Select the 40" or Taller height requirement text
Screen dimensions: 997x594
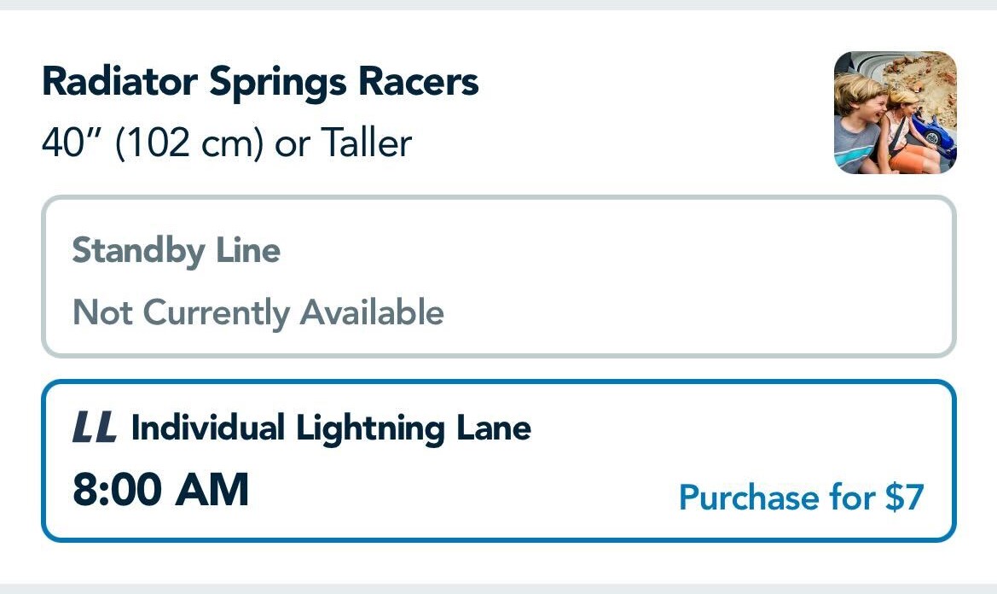(226, 143)
